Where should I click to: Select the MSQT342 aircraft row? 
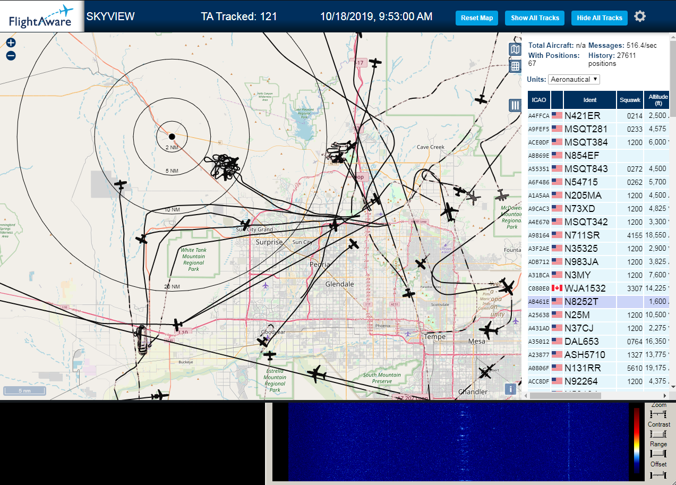point(598,222)
